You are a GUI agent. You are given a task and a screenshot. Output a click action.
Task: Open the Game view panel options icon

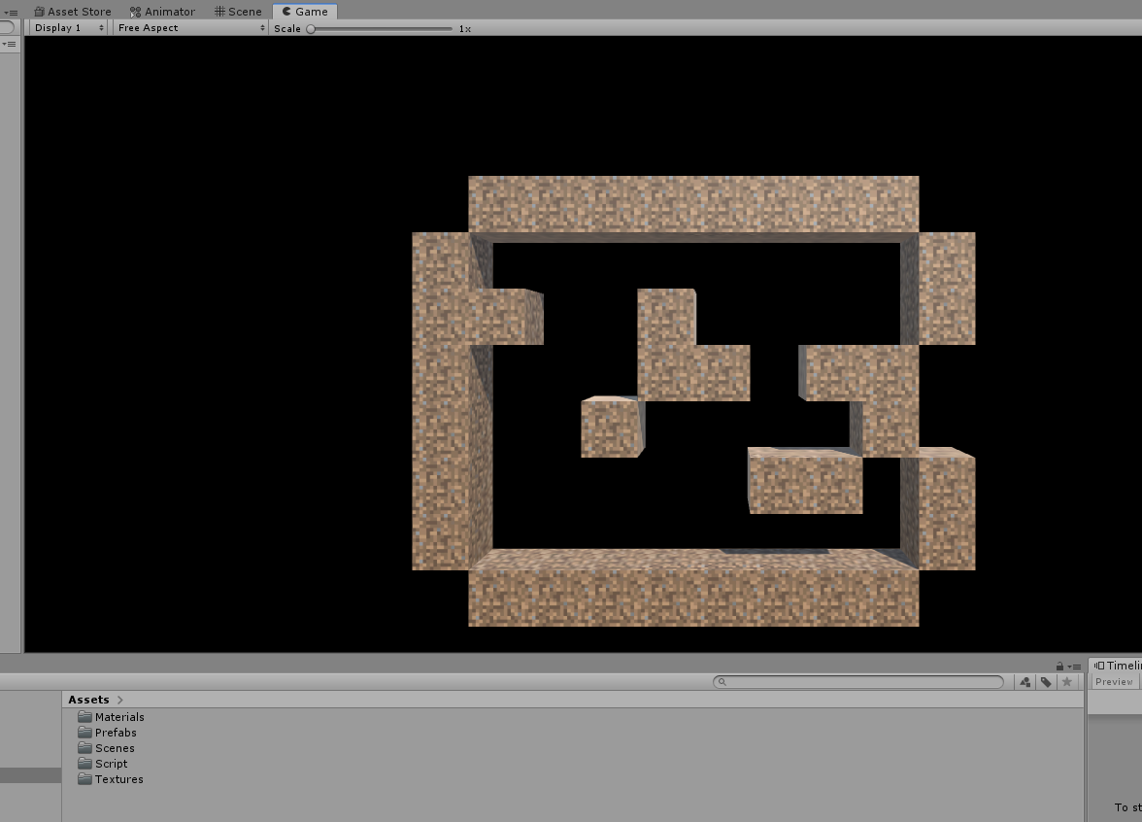[x=12, y=11]
